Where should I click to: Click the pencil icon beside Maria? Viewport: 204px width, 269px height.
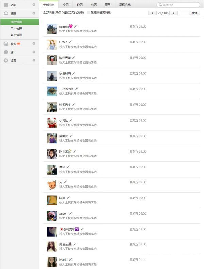(70, 259)
